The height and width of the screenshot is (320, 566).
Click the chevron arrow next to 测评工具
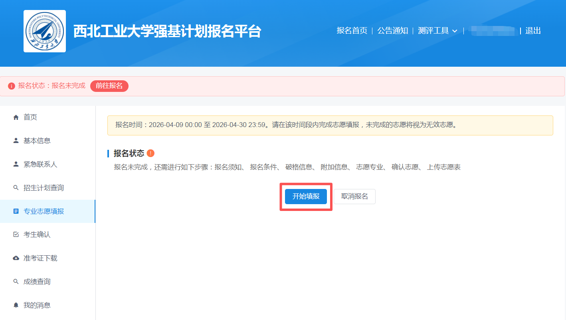pos(455,31)
